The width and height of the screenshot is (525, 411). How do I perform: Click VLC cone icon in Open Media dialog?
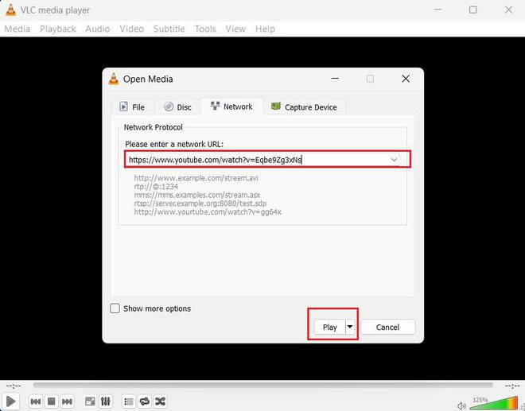(x=114, y=79)
